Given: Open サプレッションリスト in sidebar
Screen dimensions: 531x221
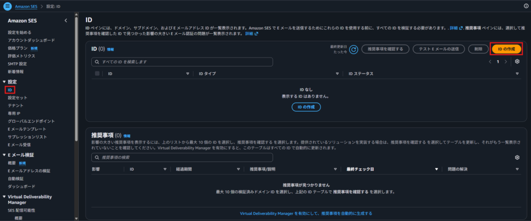Looking at the screenshot, I should (x=27, y=137).
